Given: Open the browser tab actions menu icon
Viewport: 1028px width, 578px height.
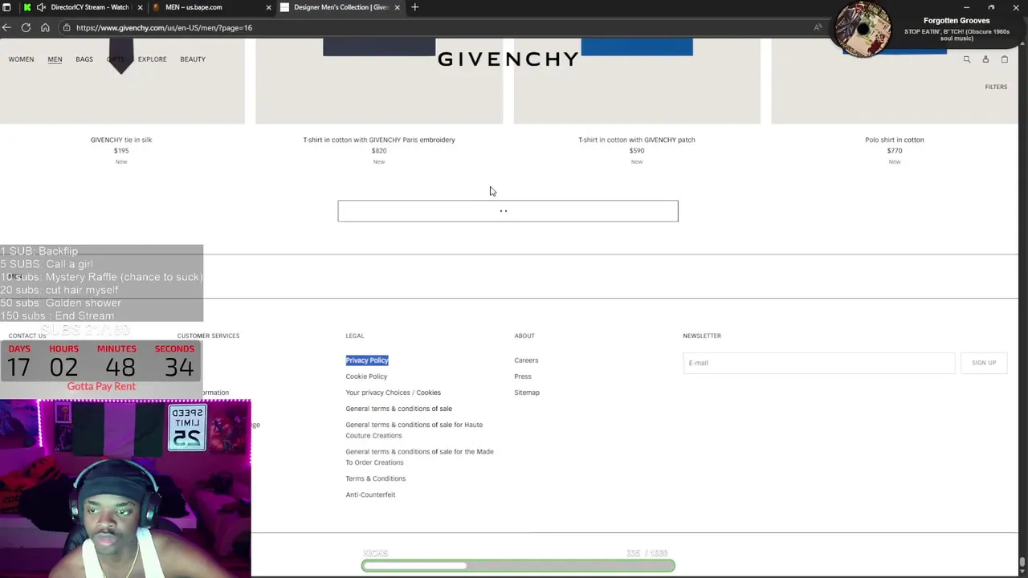Looking at the screenshot, I should pyautogui.click(x=6, y=7).
